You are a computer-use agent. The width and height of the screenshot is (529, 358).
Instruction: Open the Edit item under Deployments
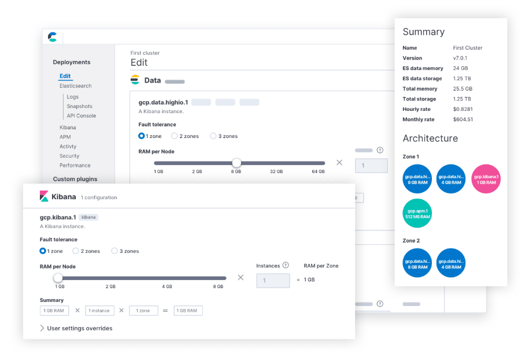pyautogui.click(x=65, y=76)
